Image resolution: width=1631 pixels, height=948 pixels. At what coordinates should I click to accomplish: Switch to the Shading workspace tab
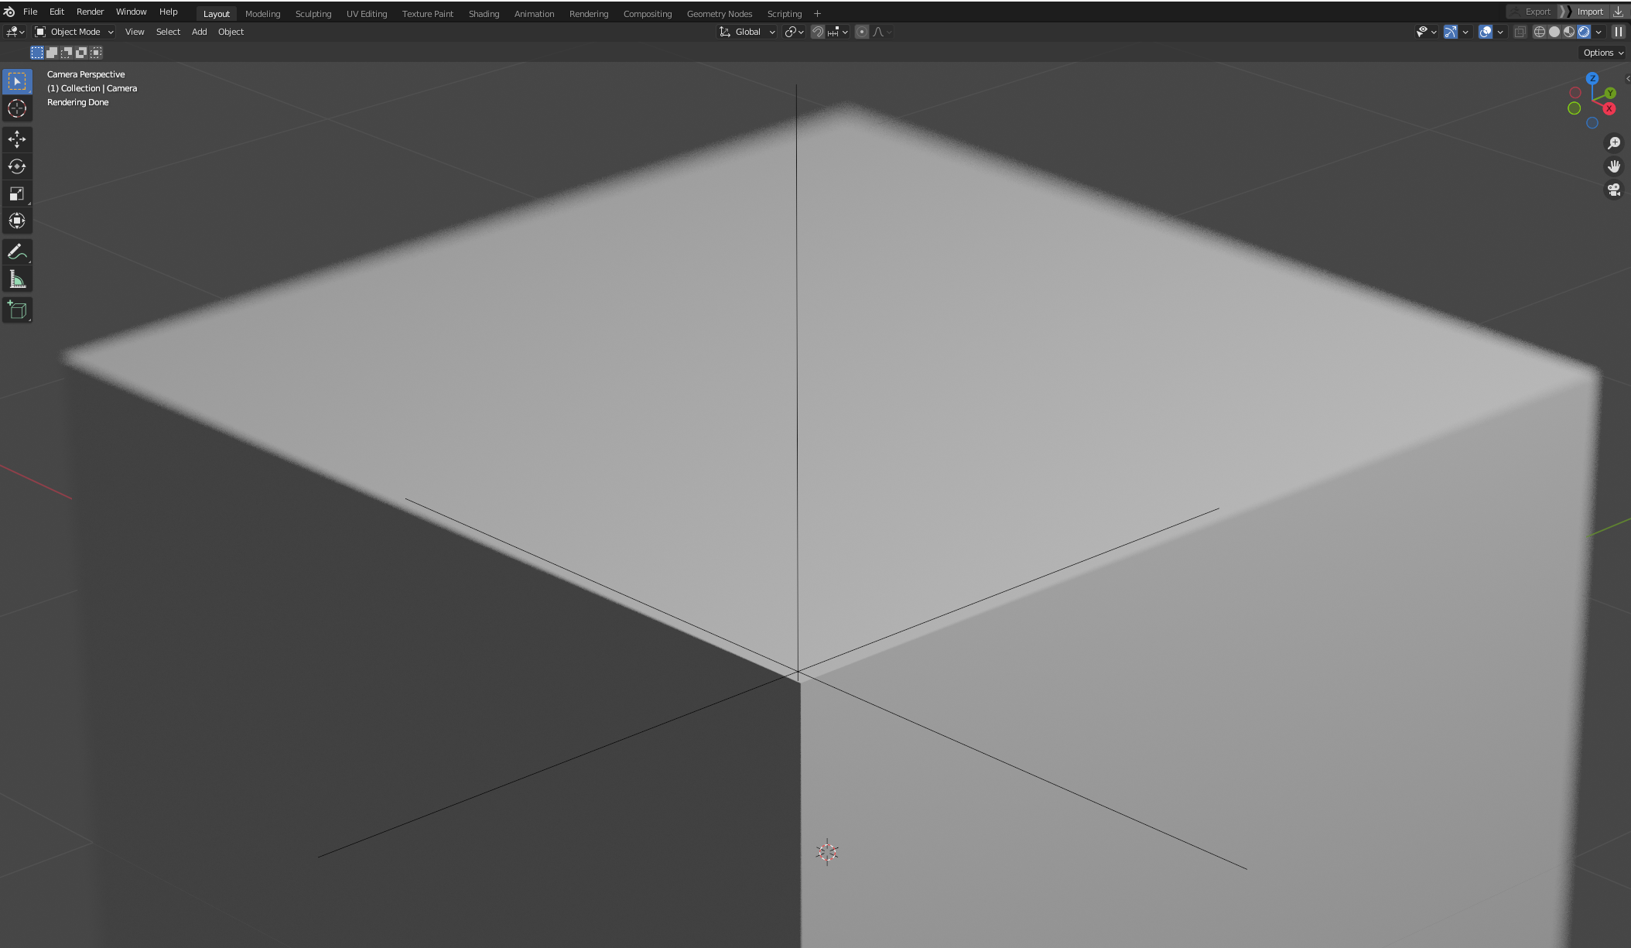click(x=484, y=14)
